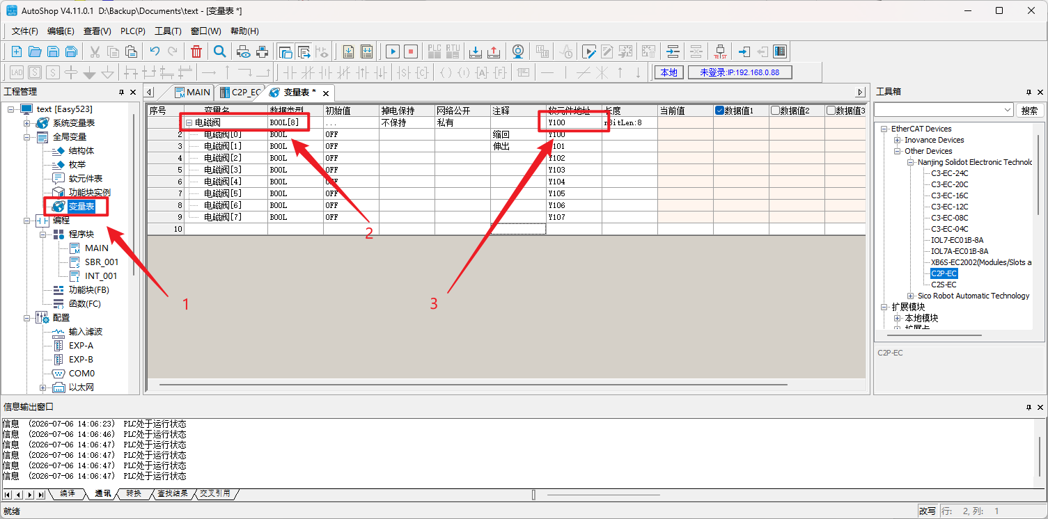This screenshot has height=519, width=1048.
Task: Stop PLC with the red square icon
Action: 411,51
